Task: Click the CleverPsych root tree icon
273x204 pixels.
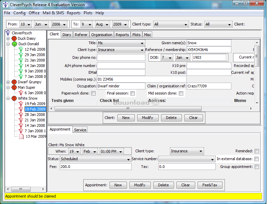Action: pyautogui.click(x=8, y=33)
